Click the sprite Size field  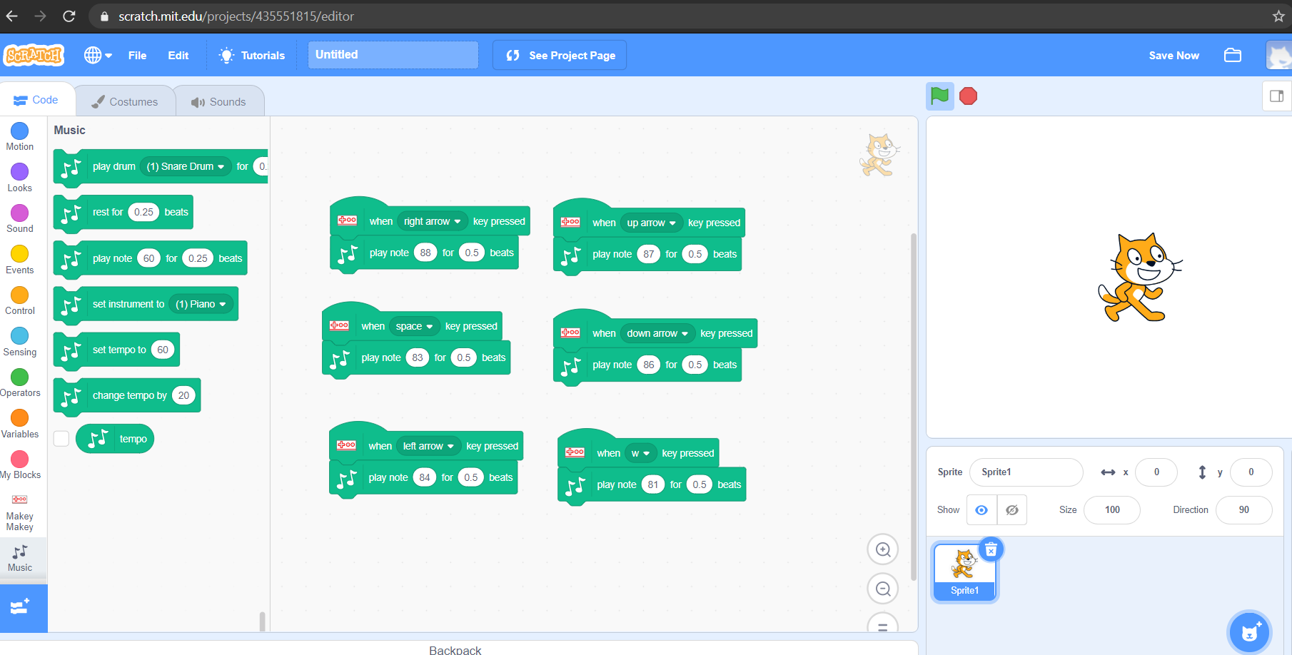coord(1112,510)
